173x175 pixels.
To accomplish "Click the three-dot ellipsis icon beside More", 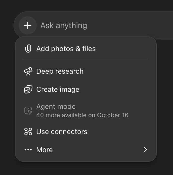I will click(28, 150).
